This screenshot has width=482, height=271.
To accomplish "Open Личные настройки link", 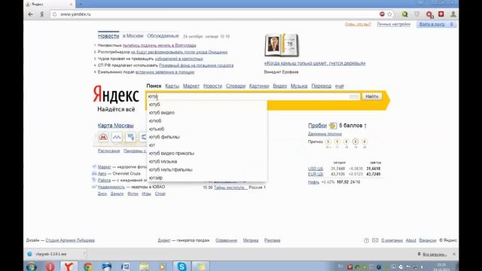I will 394,24.
